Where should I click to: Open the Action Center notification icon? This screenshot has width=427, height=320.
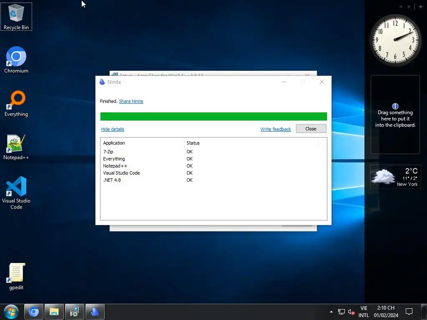pyautogui.click(x=409, y=312)
